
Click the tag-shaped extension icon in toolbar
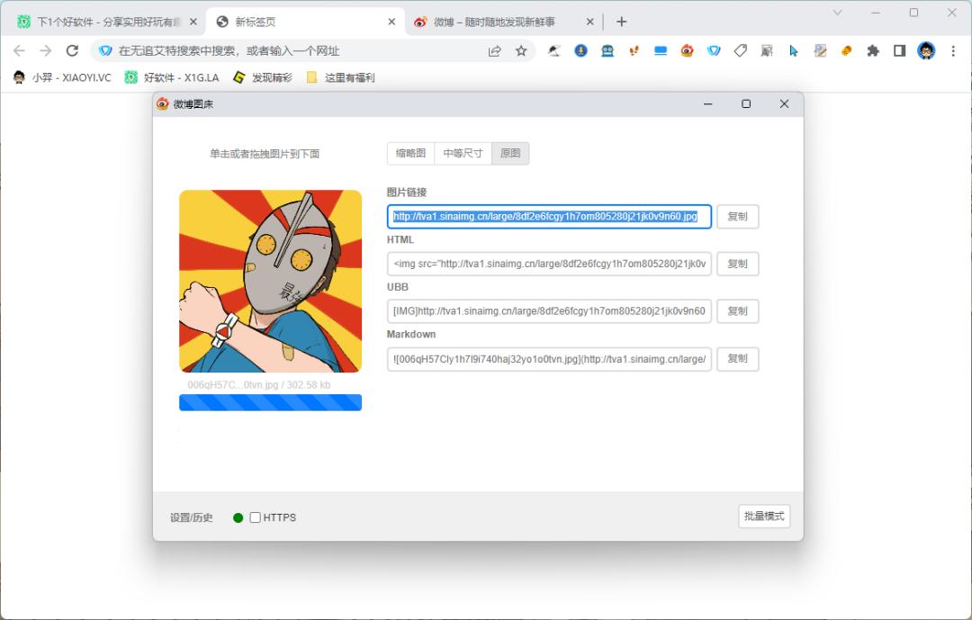click(x=740, y=50)
